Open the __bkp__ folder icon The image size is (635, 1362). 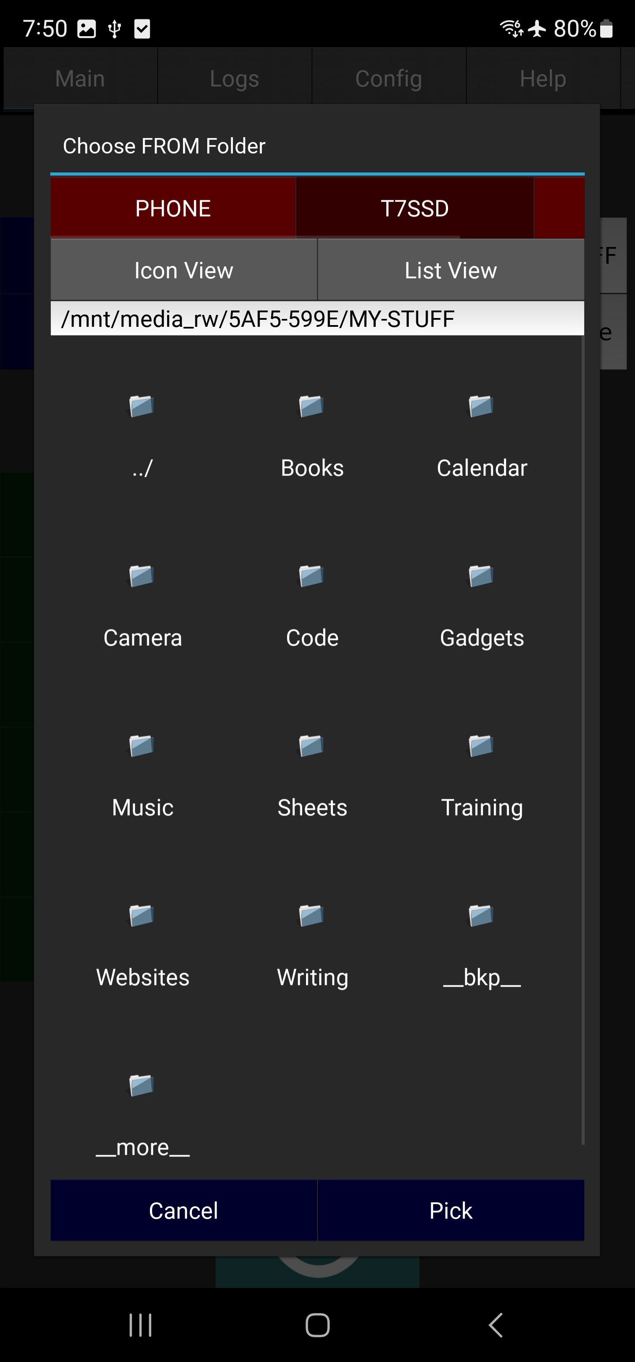481,916
